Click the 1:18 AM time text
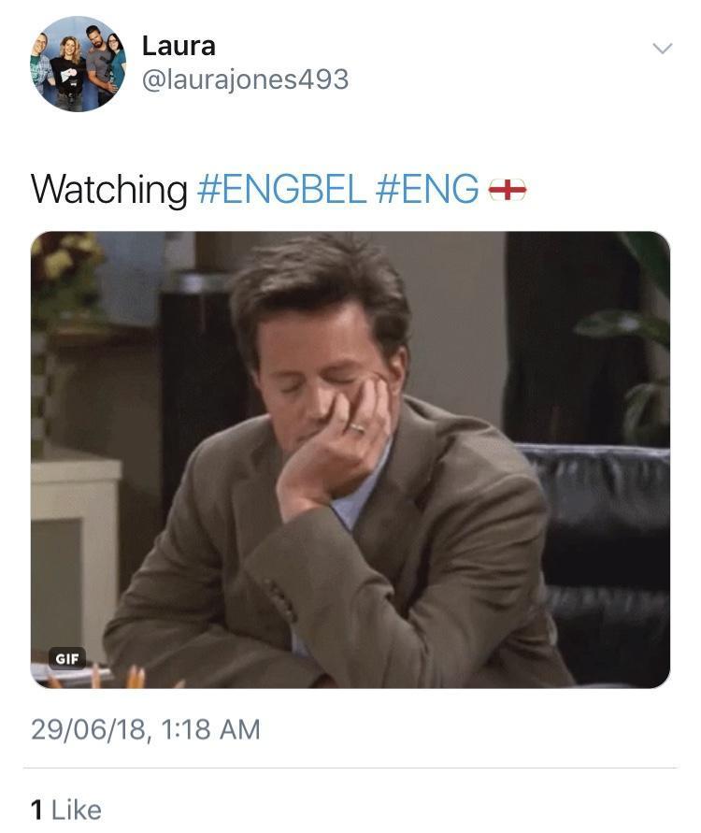The image size is (701, 833). [x=210, y=729]
